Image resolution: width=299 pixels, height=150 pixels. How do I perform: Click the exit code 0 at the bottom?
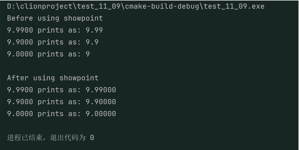92,138
